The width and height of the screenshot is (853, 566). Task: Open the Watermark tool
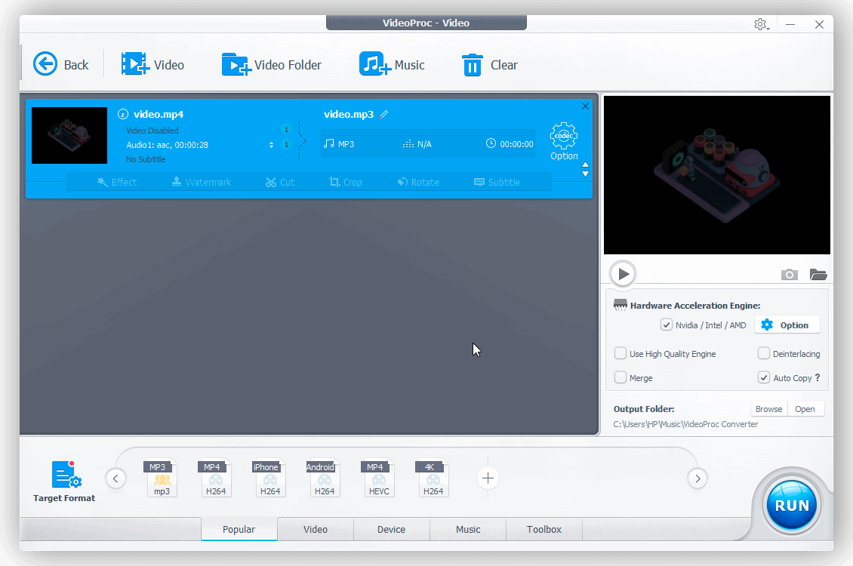202,182
